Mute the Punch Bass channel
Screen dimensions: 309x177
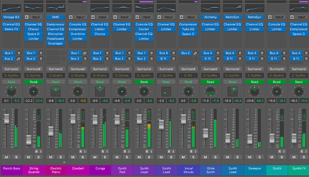(x=7, y=157)
